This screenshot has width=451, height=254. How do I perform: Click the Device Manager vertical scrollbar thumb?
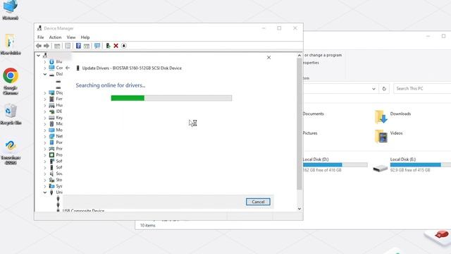pos(299,124)
